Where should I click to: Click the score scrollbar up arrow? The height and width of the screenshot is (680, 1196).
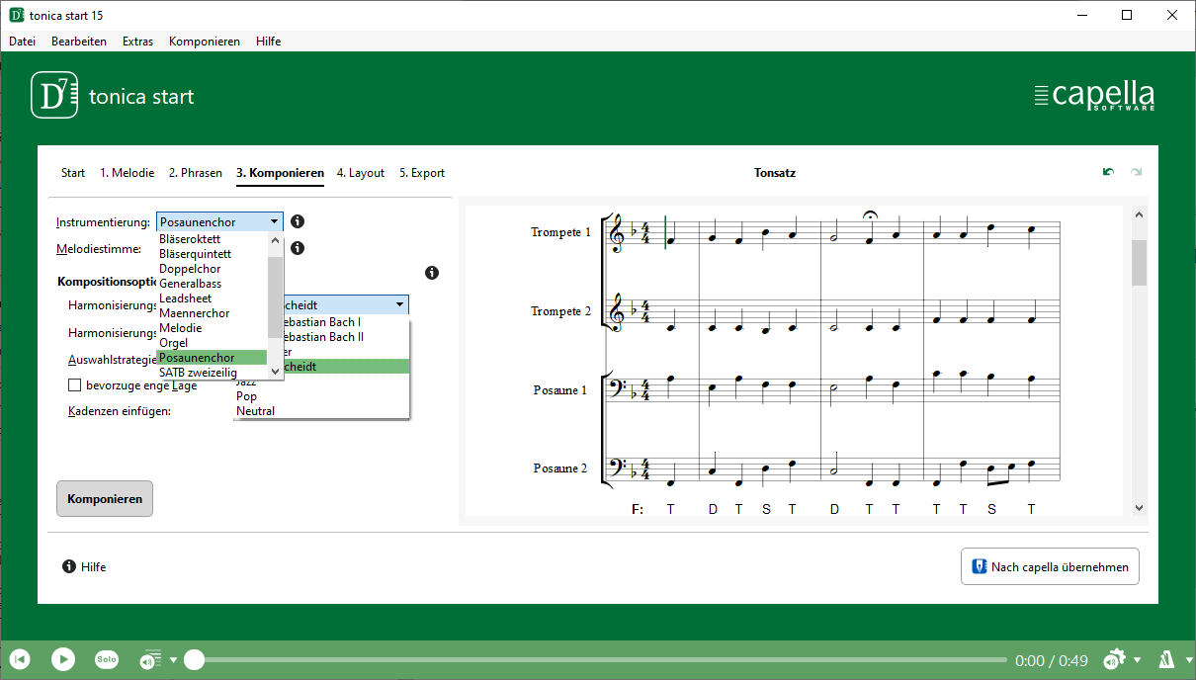coord(1139,213)
